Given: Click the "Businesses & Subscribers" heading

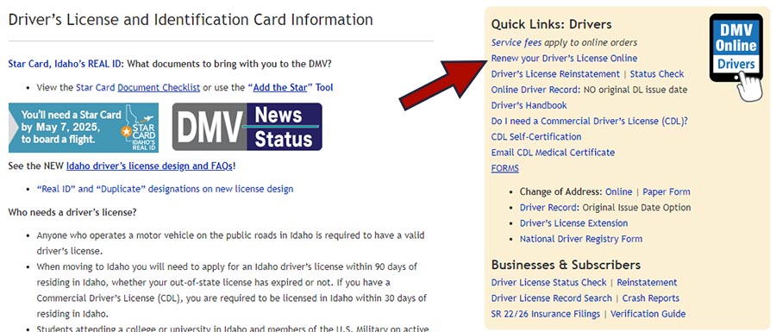Looking at the screenshot, I should tap(566, 265).
